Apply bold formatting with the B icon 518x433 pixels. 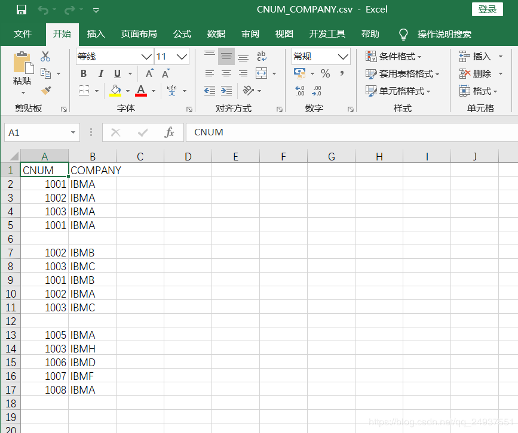pos(84,73)
